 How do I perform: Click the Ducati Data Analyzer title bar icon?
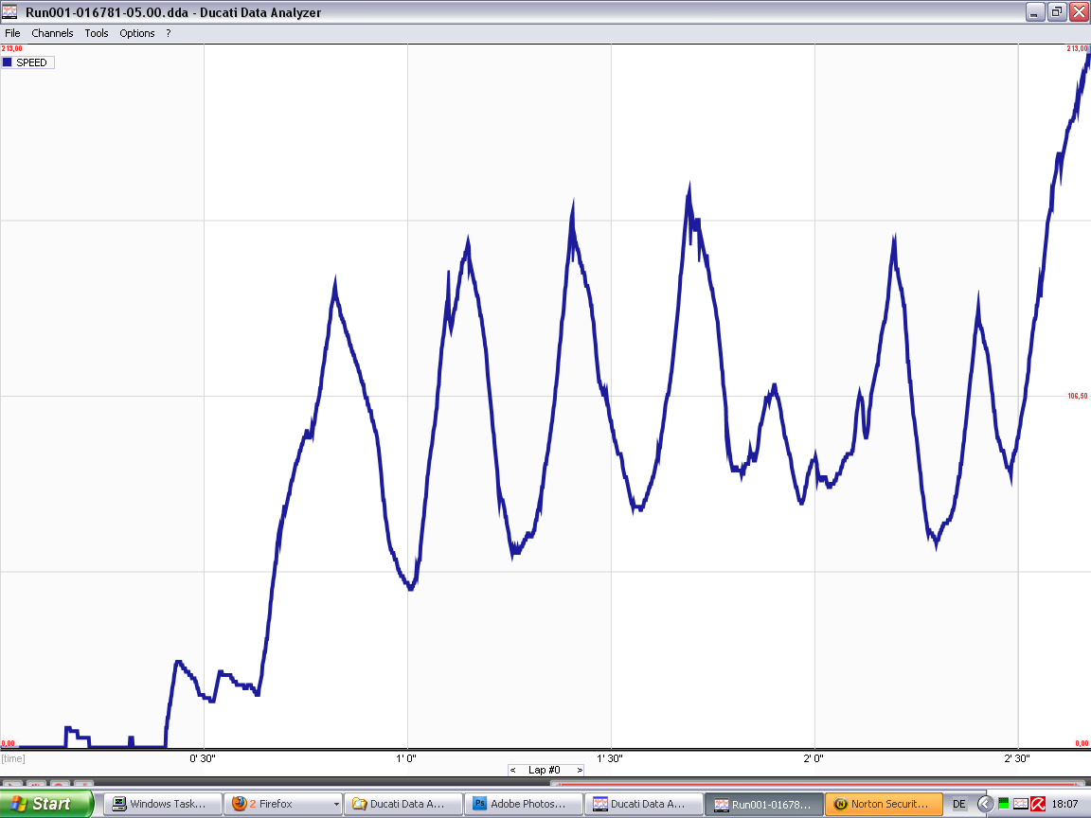(x=9, y=11)
